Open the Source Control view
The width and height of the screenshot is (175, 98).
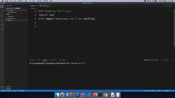coord(2,16)
